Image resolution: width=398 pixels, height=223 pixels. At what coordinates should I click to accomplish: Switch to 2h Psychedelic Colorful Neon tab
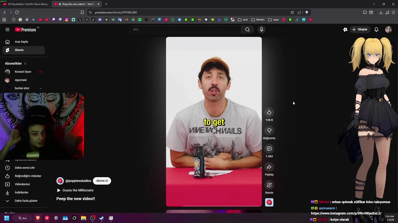[x=25, y=4]
